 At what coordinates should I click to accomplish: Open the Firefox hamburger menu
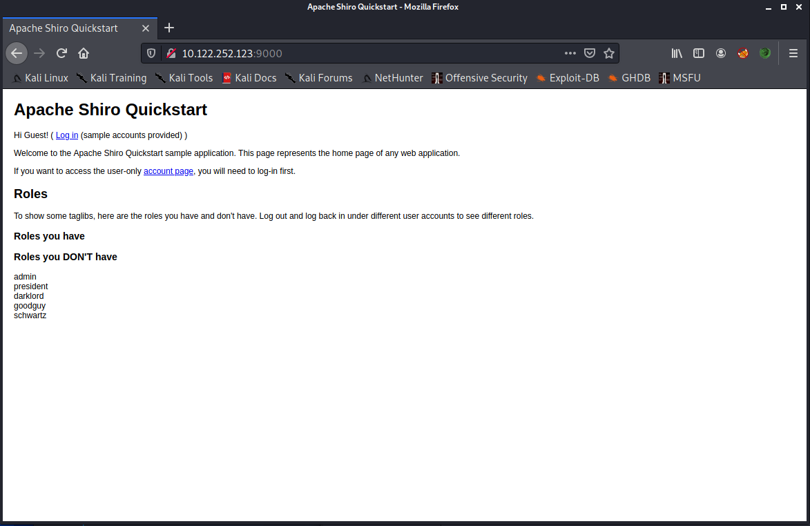click(x=793, y=53)
